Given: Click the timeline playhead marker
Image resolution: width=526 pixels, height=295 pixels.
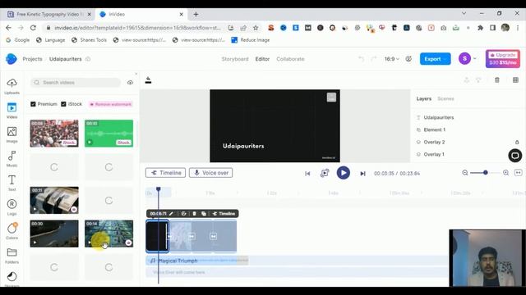Looking at the screenshot, I should (159, 189).
